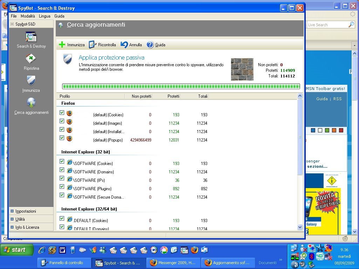The image size is (359, 269).
Task: Launch Microsoft Word from the quick launch bar
Action: click(x=62, y=250)
